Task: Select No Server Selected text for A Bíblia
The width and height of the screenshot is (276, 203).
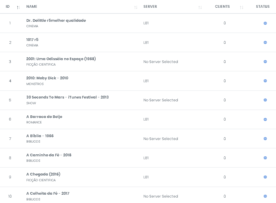Action: point(161,139)
